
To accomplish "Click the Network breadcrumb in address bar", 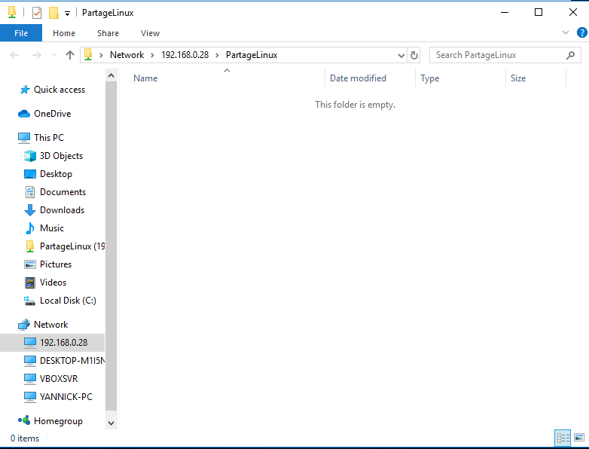I will click(x=127, y=55).
